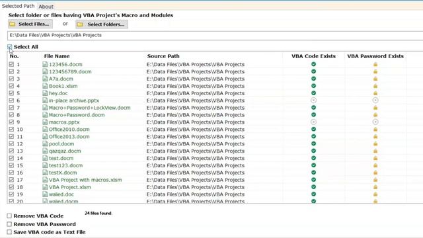Click the password lock icon for qazqaz.docm
423x238 pixels.
tap(375, 151)
